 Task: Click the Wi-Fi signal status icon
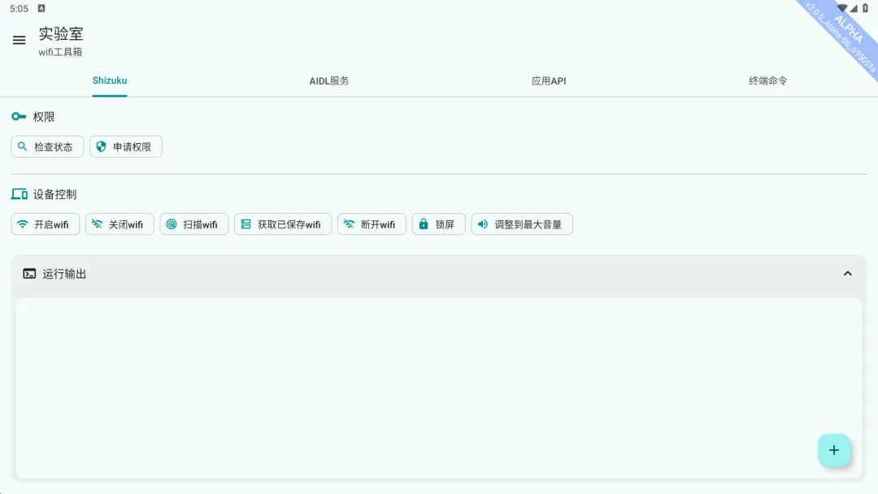(x=842, y=8)
